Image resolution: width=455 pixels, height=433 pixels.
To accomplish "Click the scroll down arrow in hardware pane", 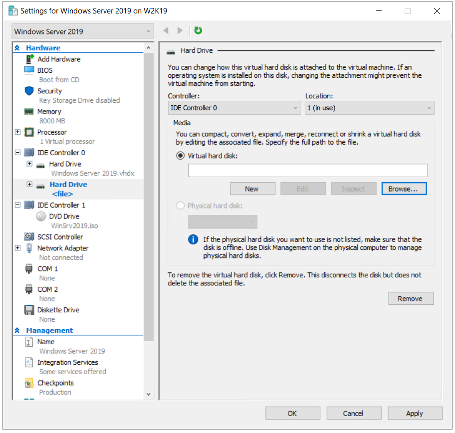I will [x=148, y=394].
